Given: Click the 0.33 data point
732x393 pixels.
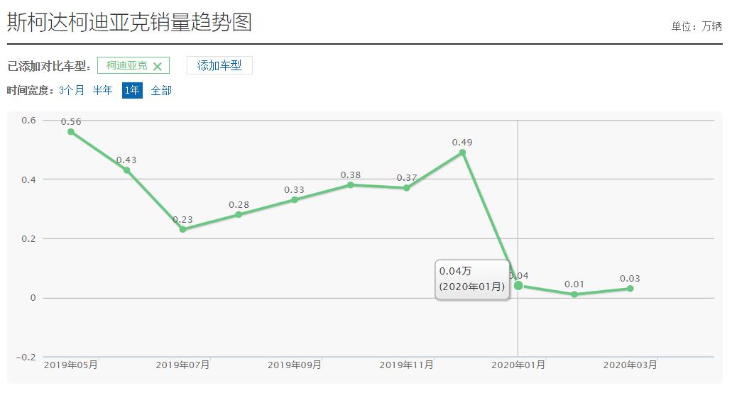Looking at the screenshot, I should 295,199.
